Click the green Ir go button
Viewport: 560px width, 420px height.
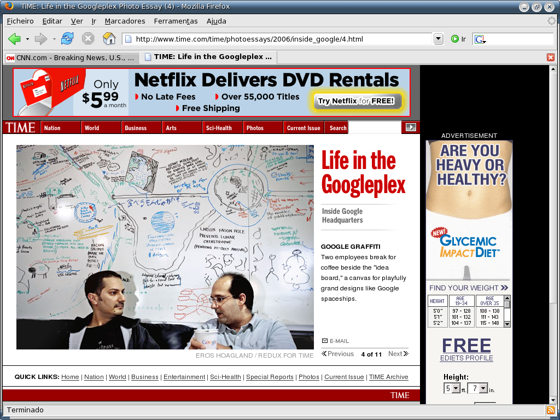coord(459,39)
